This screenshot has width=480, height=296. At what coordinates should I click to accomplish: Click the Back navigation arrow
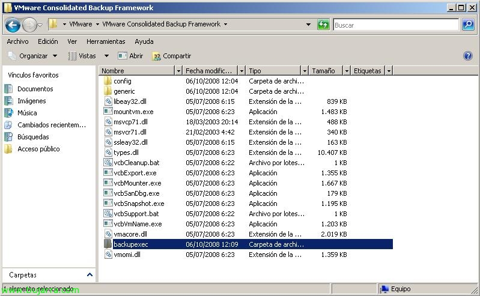pos(13,25)
